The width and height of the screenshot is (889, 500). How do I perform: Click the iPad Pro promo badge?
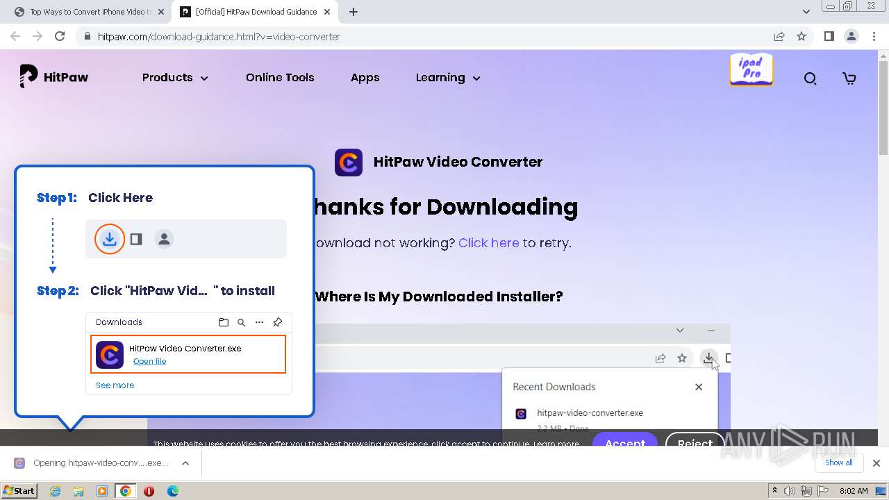(x=751, y=69)
